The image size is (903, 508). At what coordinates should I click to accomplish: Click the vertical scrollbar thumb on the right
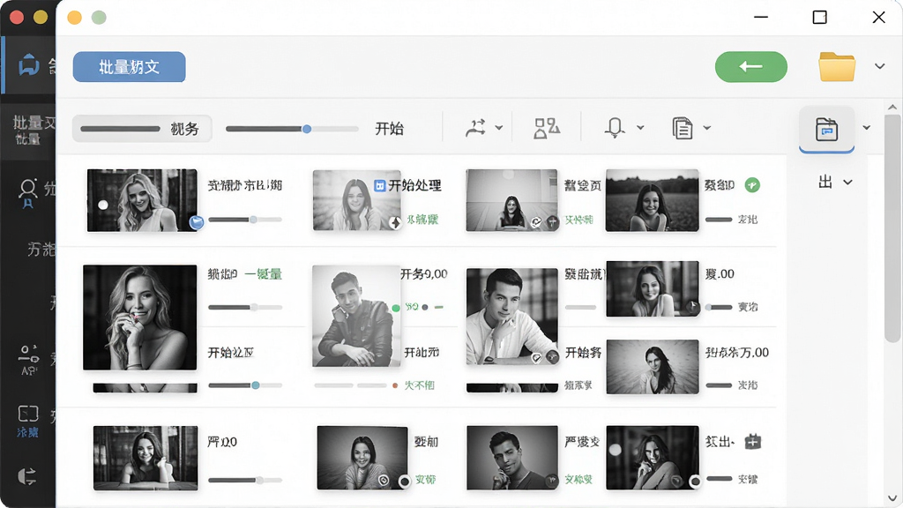[x=892, y=228]
